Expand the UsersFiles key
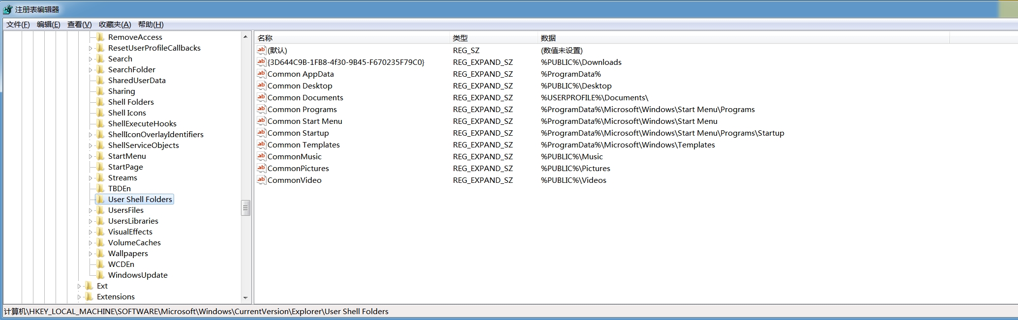1018x320 pixels. [x=90, y=210]
